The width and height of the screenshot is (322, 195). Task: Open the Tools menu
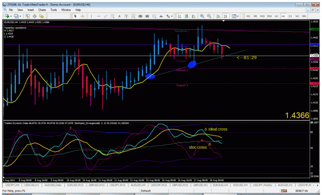point(54,10)
